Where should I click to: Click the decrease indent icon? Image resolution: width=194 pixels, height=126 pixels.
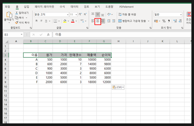[x=109, y=21]
